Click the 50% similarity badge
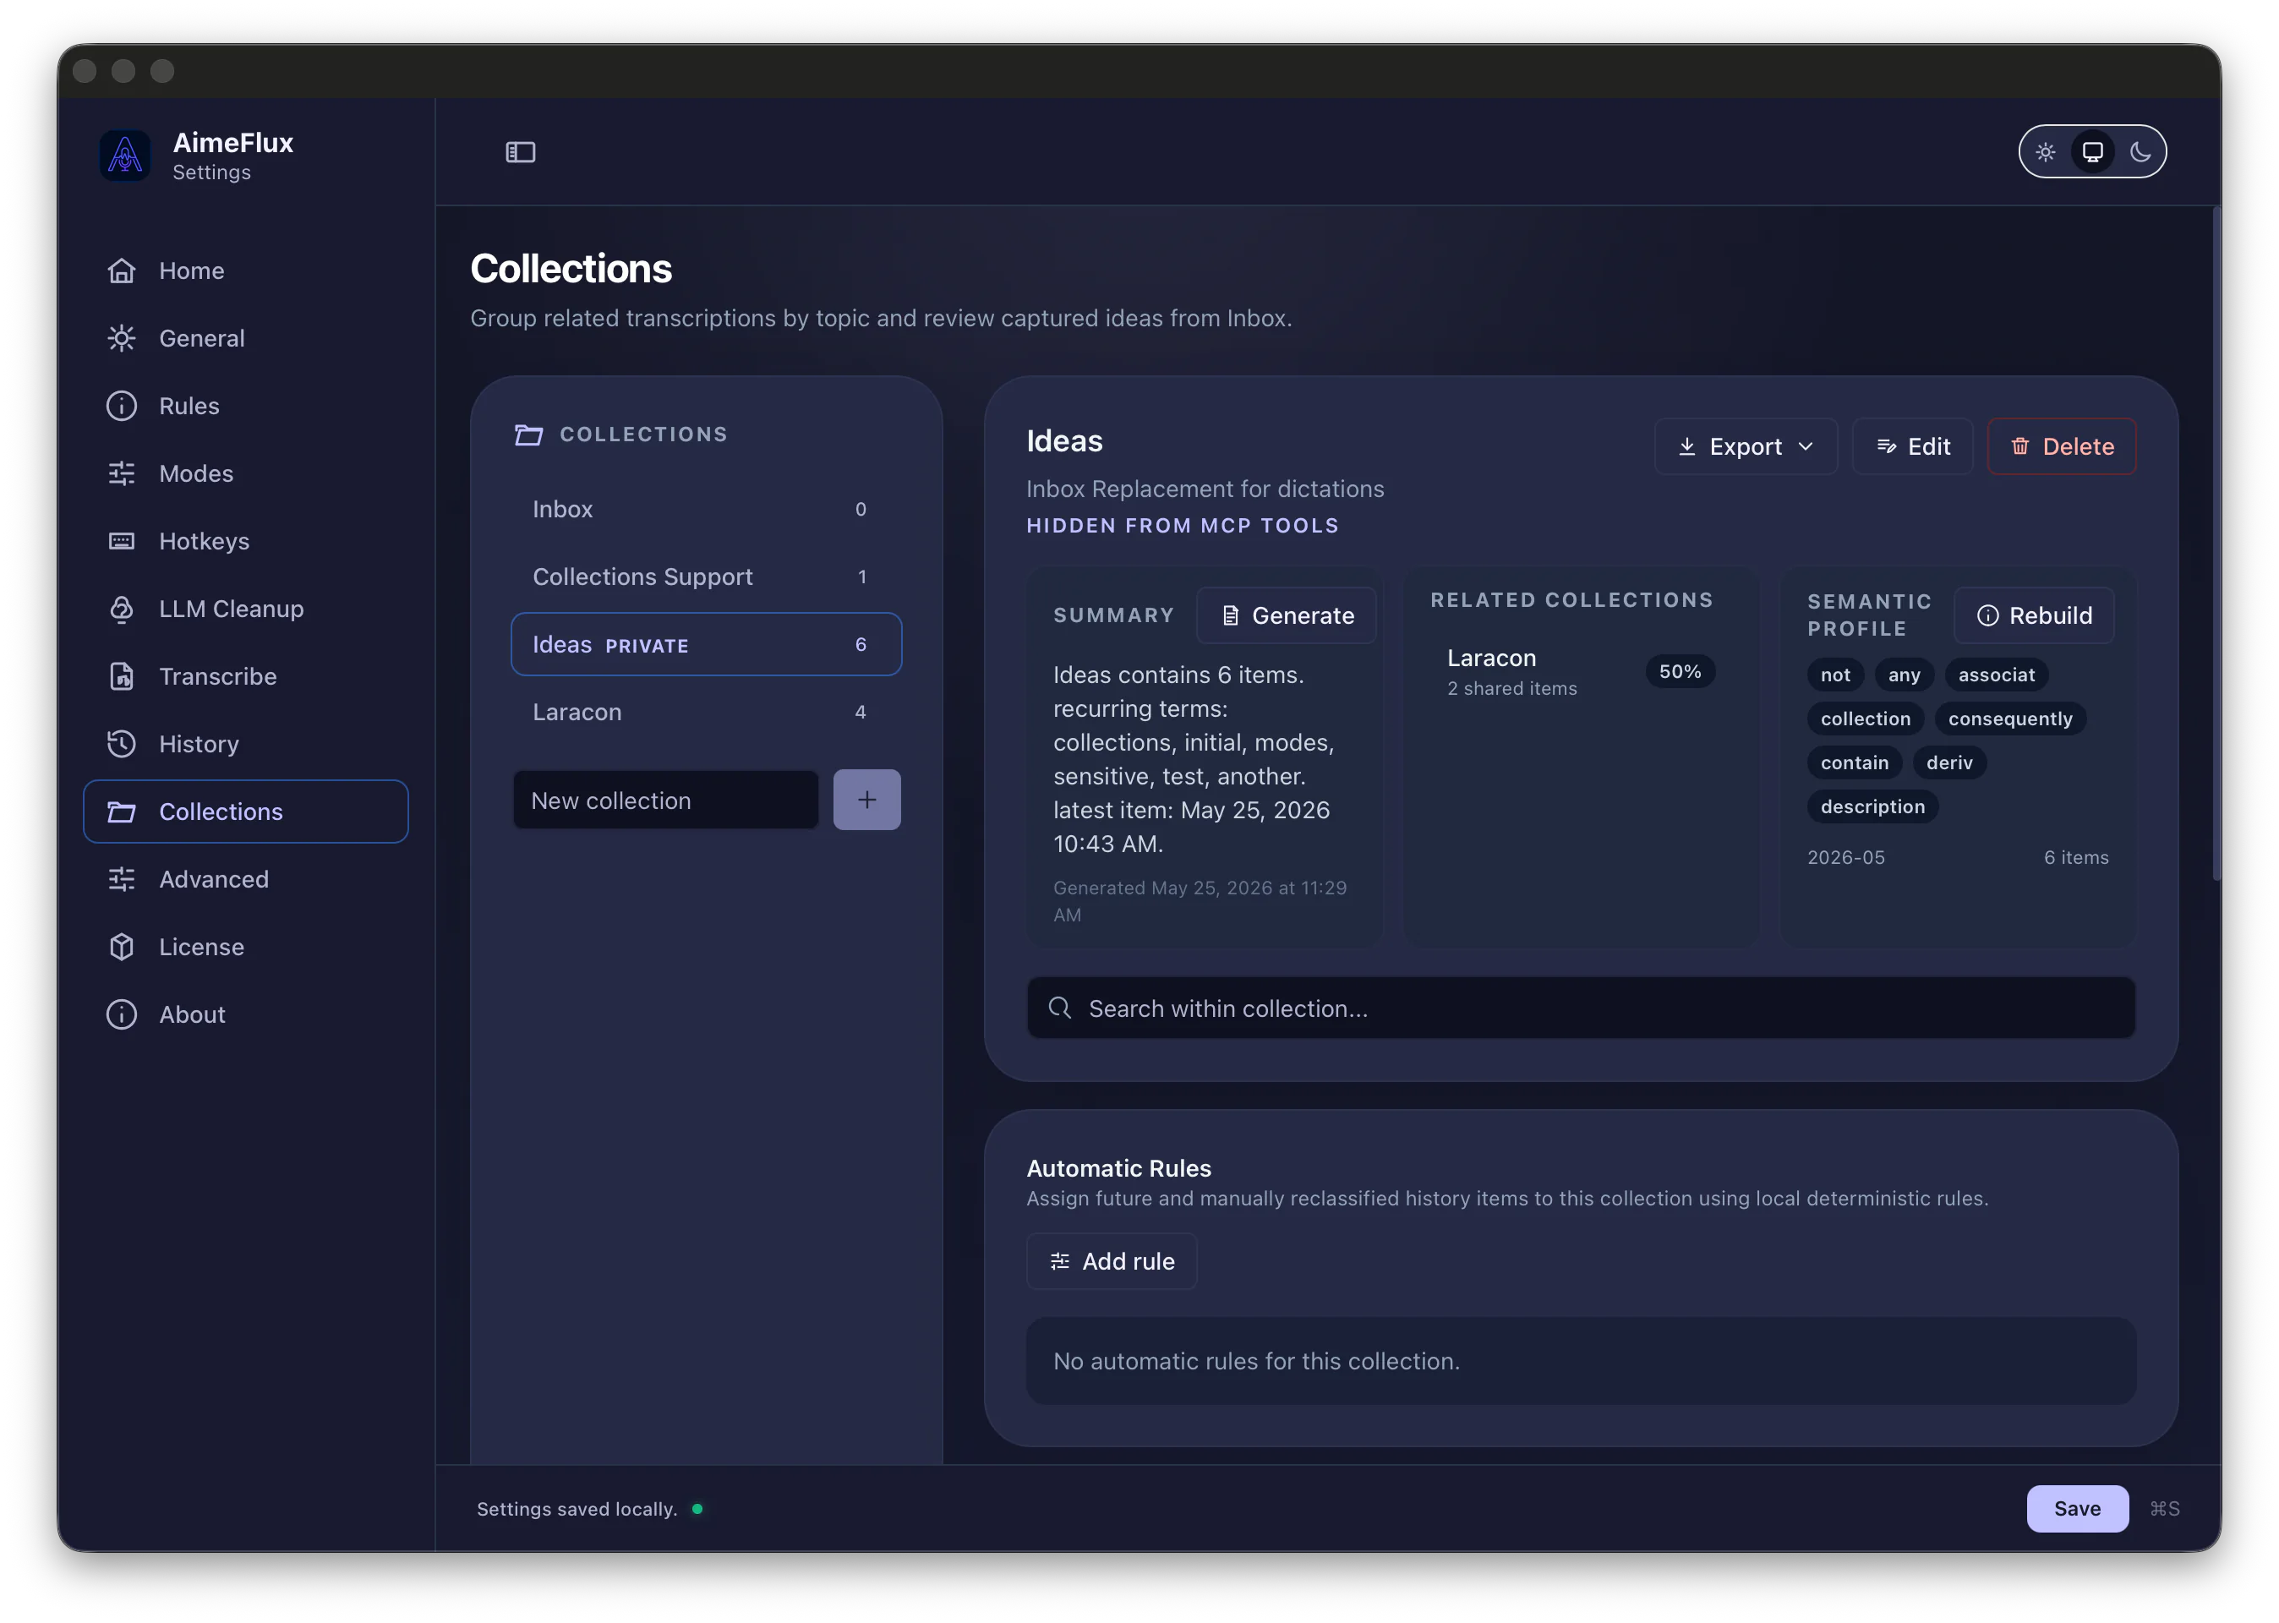2279x1623 pixels. point(1680,671)
